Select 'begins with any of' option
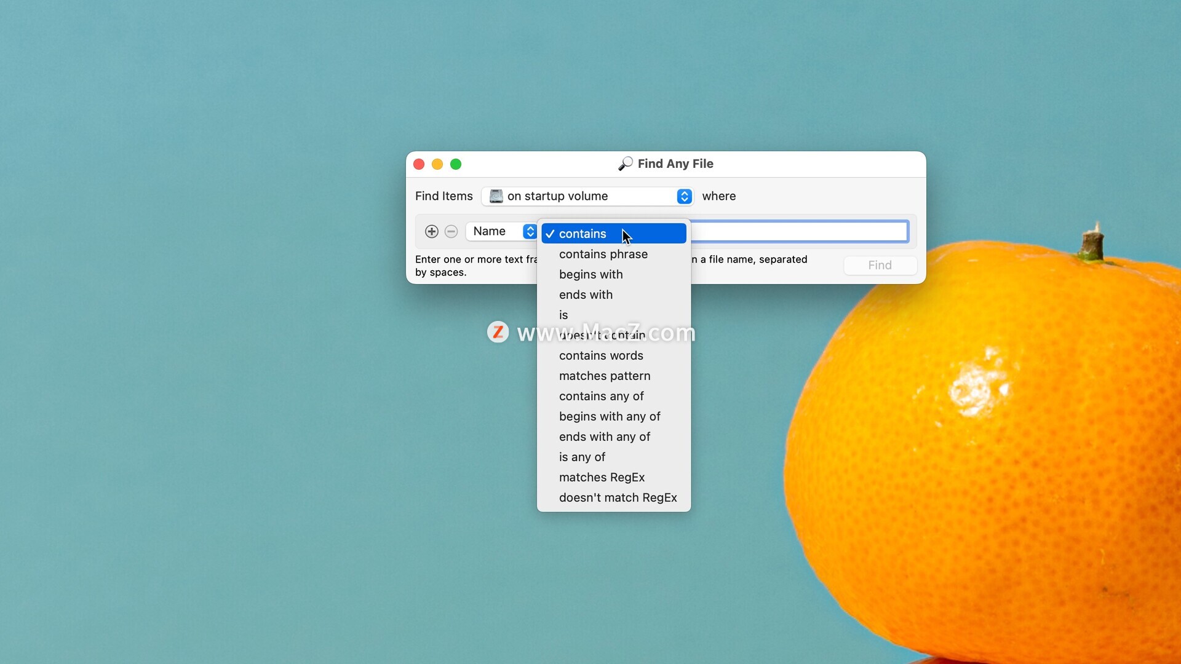Screen dimensions: 1181x664 [x=613, y=416]
